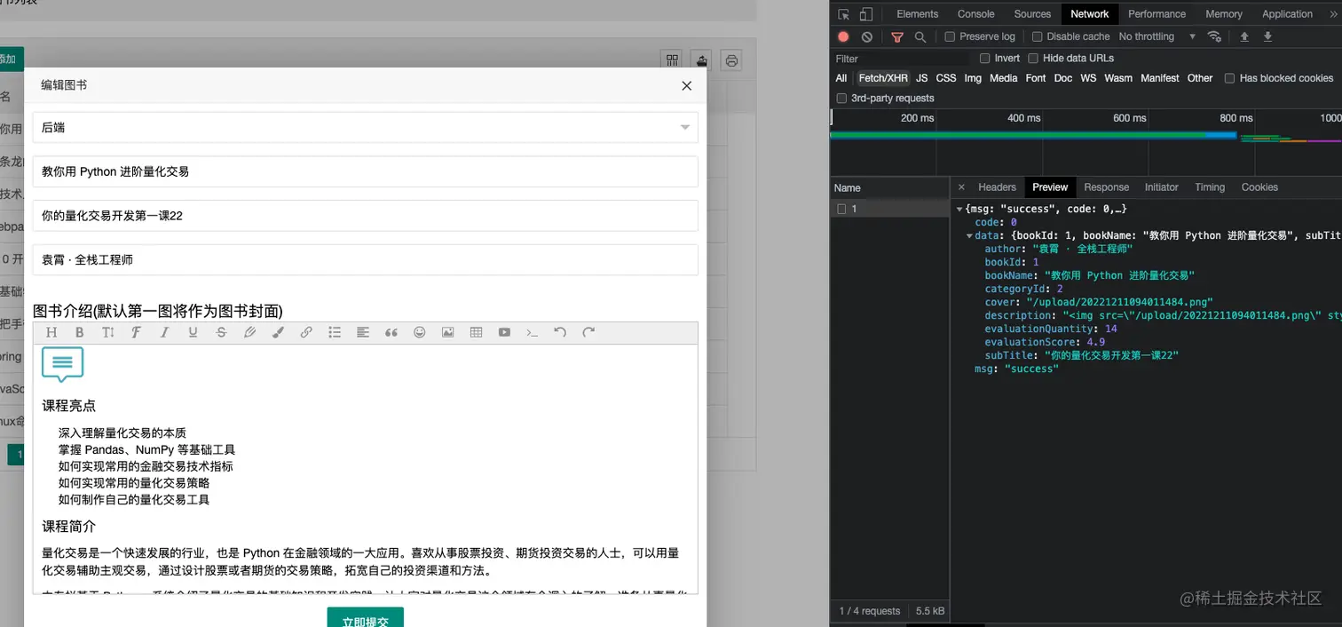
Task: Click the network Filter text box
Action: pyautogui.click(x=900, y=59)
